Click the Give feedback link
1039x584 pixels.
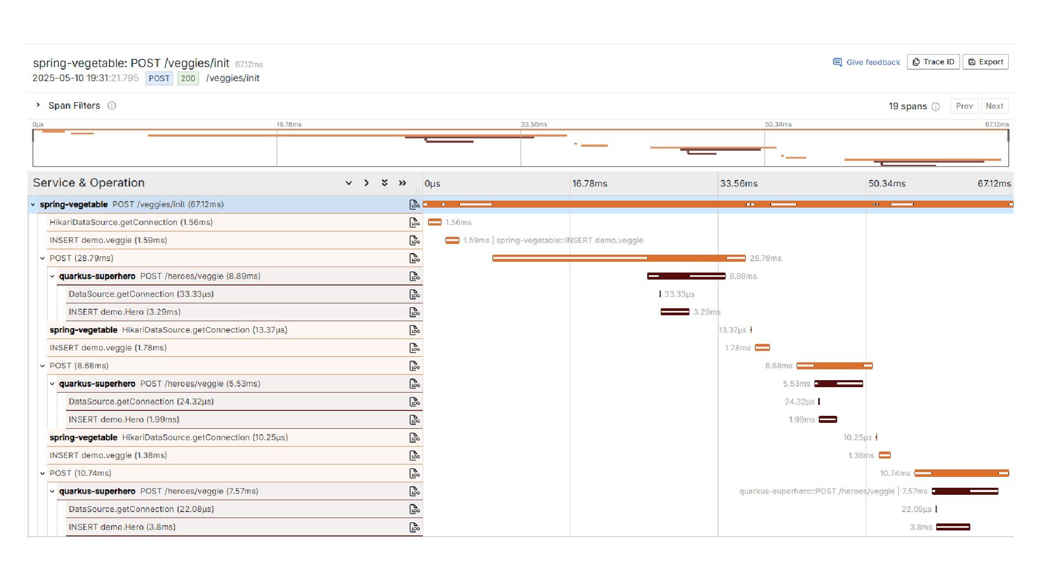(x=866, y=62)
